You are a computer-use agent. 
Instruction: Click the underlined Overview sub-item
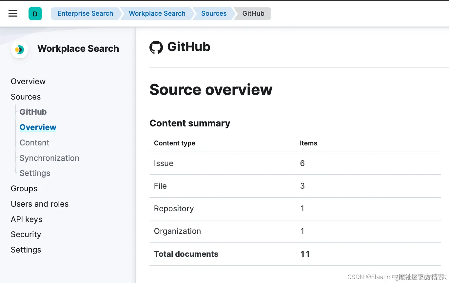(38, 127)
